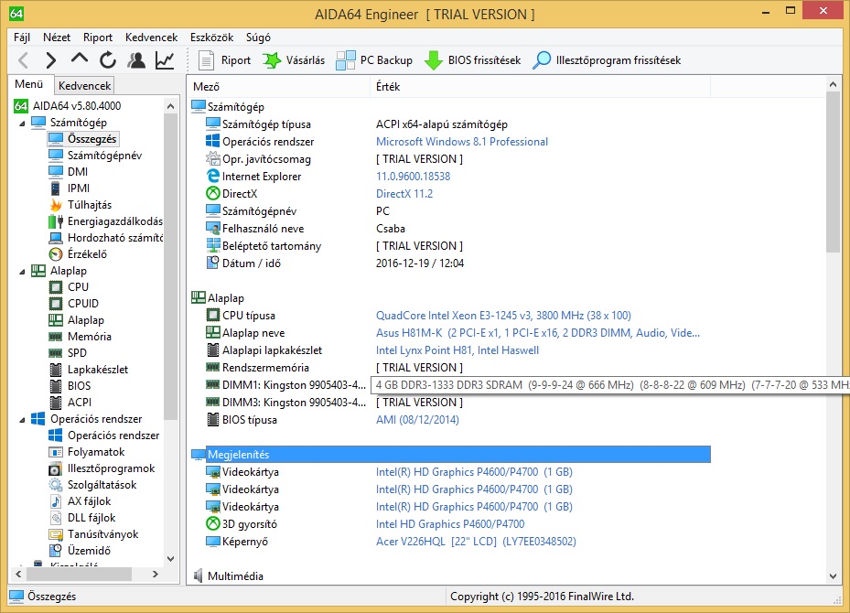Image resolution: width=850 pixels, height=613 pixels.
Task: Click the Intel HD Graphics P4600/P4700 3D gyorsító link
Action: point(450,524)
